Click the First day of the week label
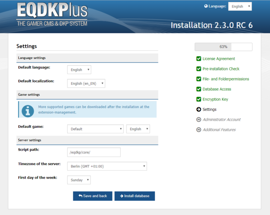The height and width of the screenshot is (215, 270). point(37,178)
